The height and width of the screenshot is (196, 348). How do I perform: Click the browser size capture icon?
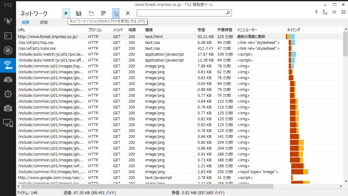tap(334, 12)
